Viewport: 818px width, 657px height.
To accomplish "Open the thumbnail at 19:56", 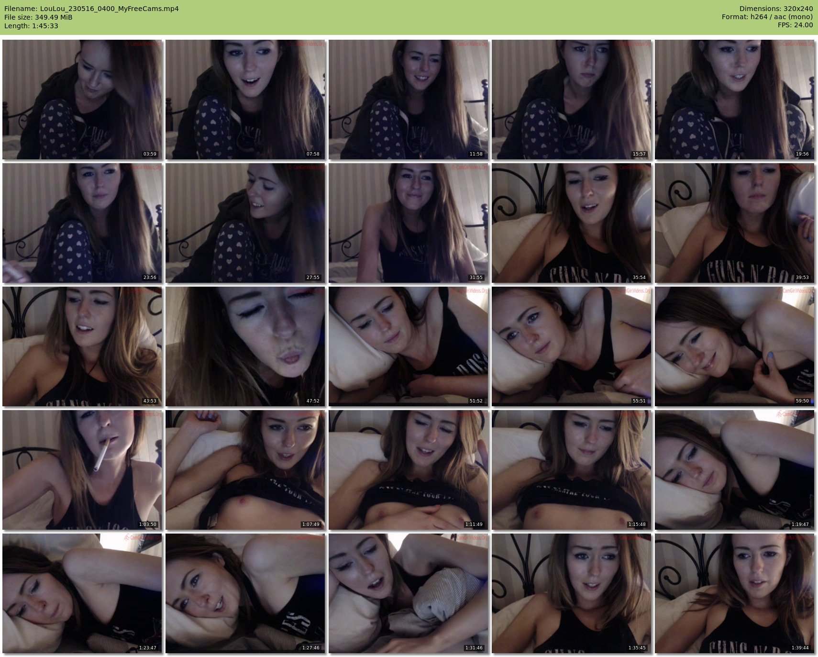I will pos(734,100).
